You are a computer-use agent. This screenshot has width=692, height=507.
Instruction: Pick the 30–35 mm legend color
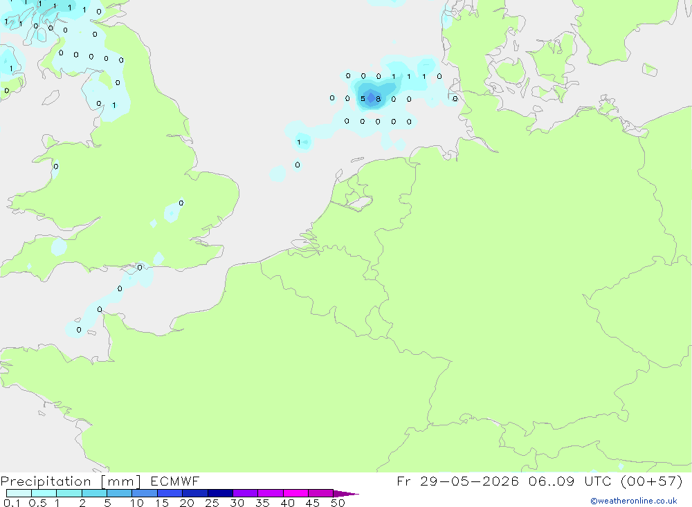pyautogui.click(x=246, y=493)
